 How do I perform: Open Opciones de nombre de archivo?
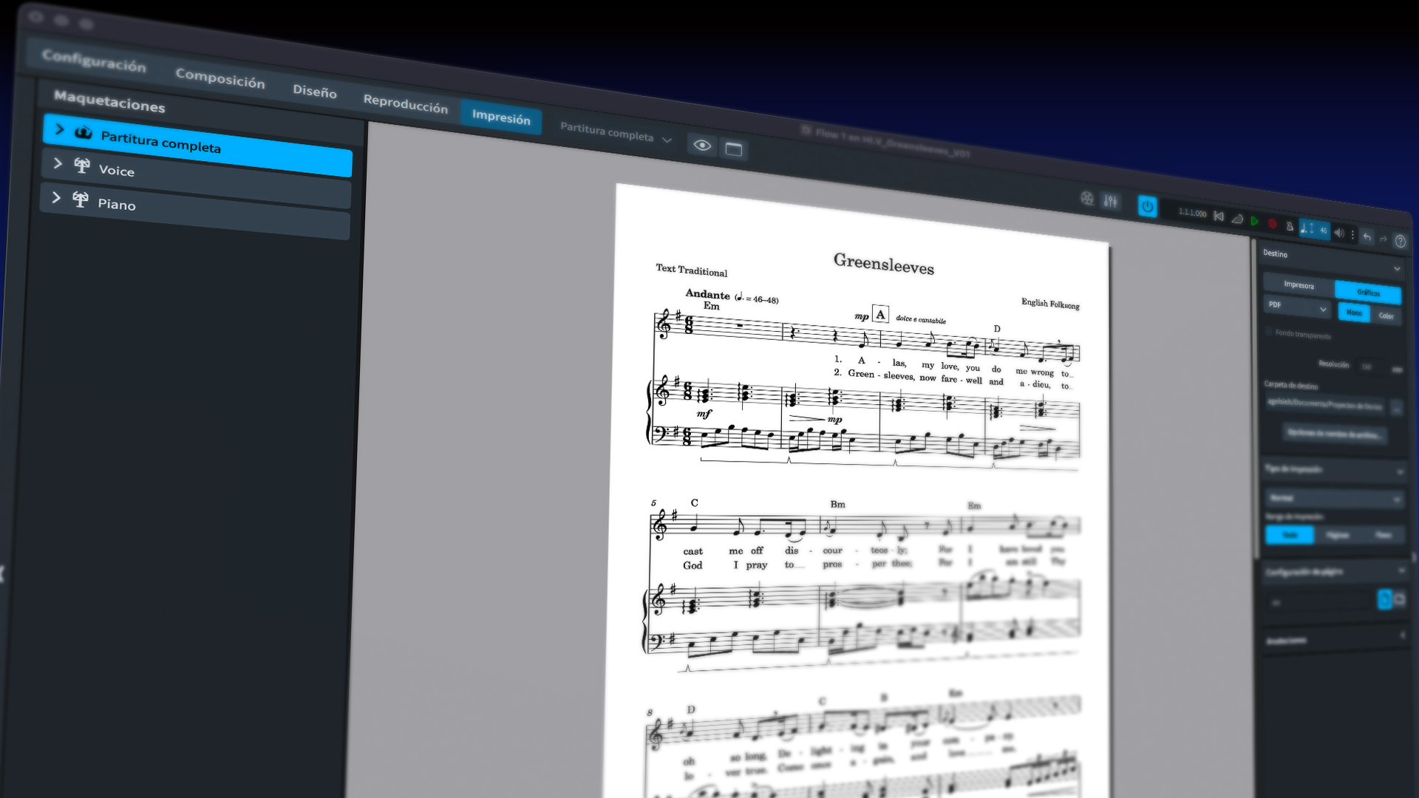(x=1333, y=434)
